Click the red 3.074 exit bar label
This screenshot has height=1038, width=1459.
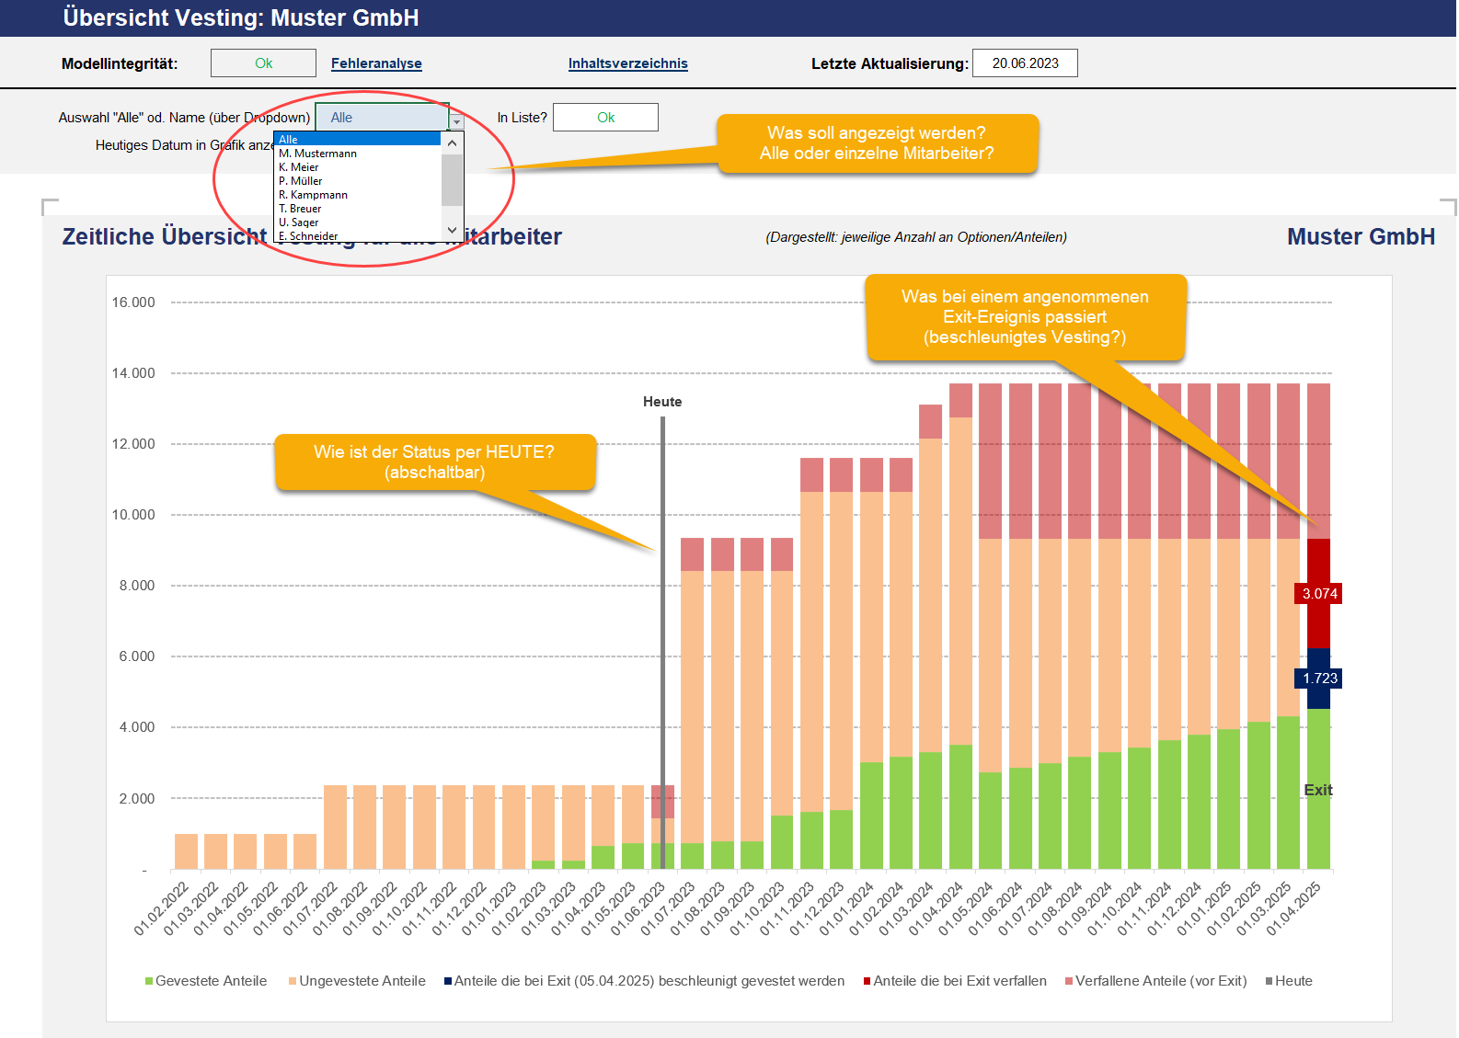tap(1319, 594)
